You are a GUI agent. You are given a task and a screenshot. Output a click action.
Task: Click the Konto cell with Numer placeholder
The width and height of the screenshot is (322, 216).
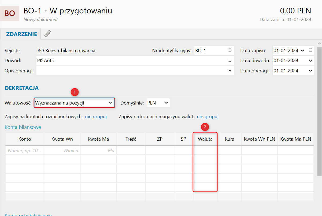(x=25, y=151)
